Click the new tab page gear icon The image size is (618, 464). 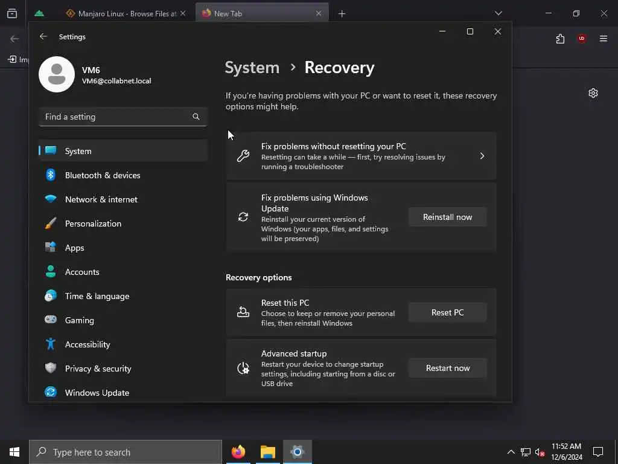pos(593,93)
